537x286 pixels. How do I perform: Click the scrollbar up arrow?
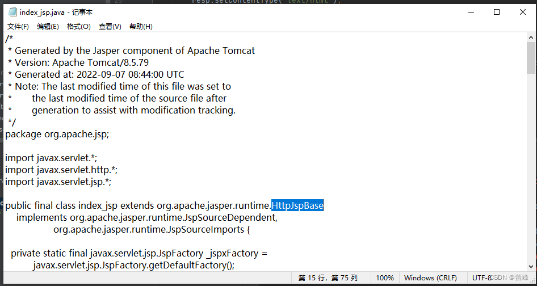click(x=531, y=37)
